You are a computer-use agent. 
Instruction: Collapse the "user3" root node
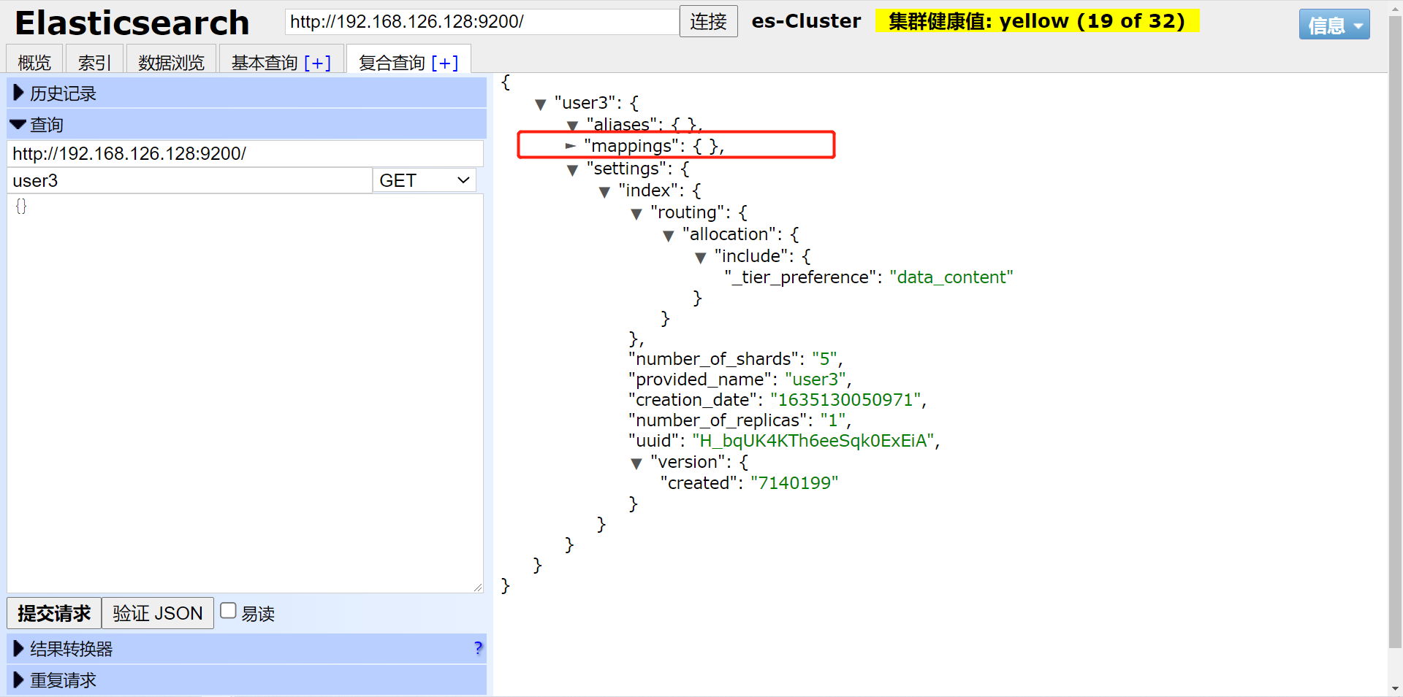point(541,104)
